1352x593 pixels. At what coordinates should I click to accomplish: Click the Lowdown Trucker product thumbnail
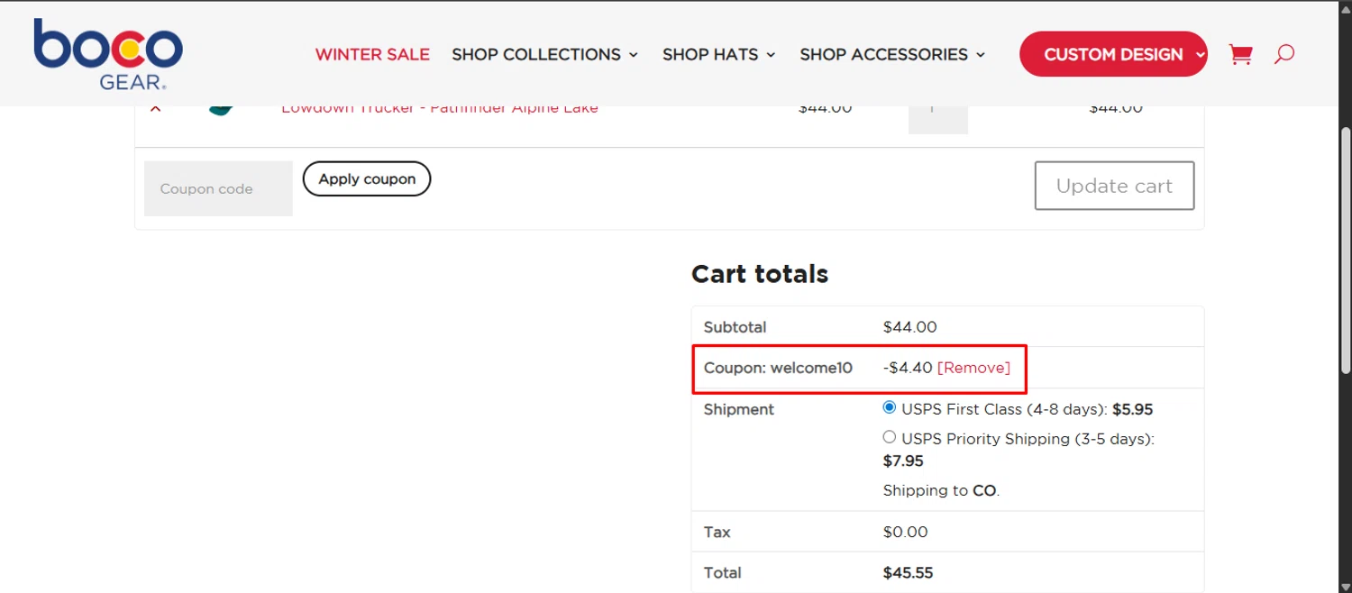pyautogui.click(x=221, y=110)
